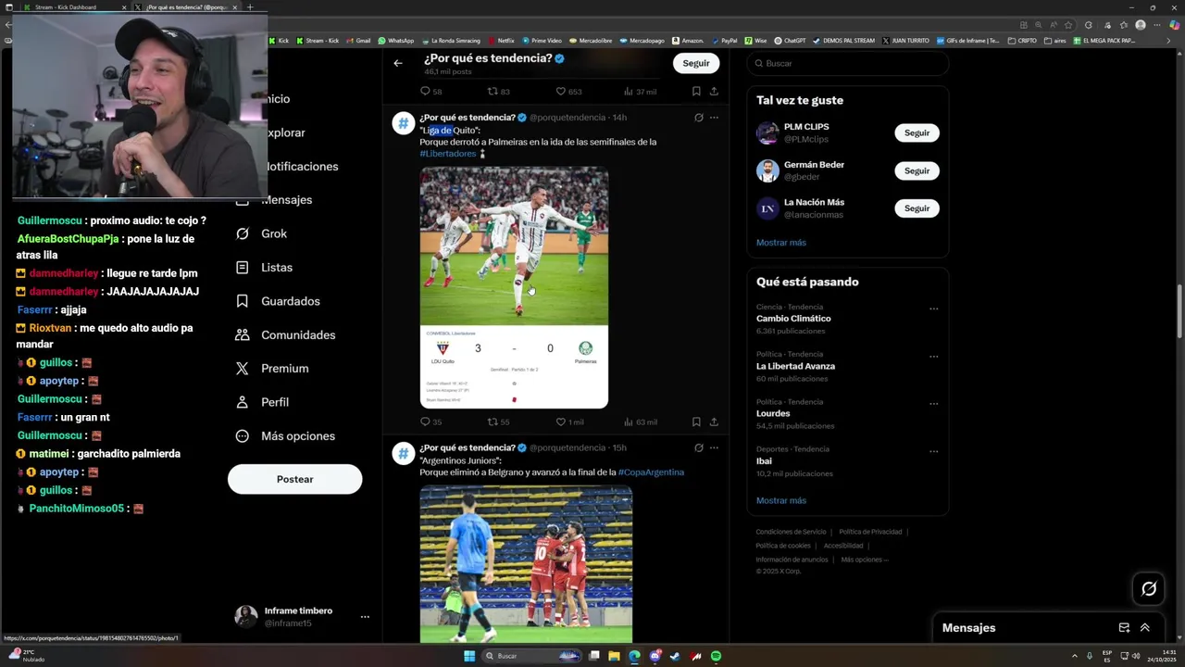Follow the ¿Por qué es tendencia? account

coord(696,63)
